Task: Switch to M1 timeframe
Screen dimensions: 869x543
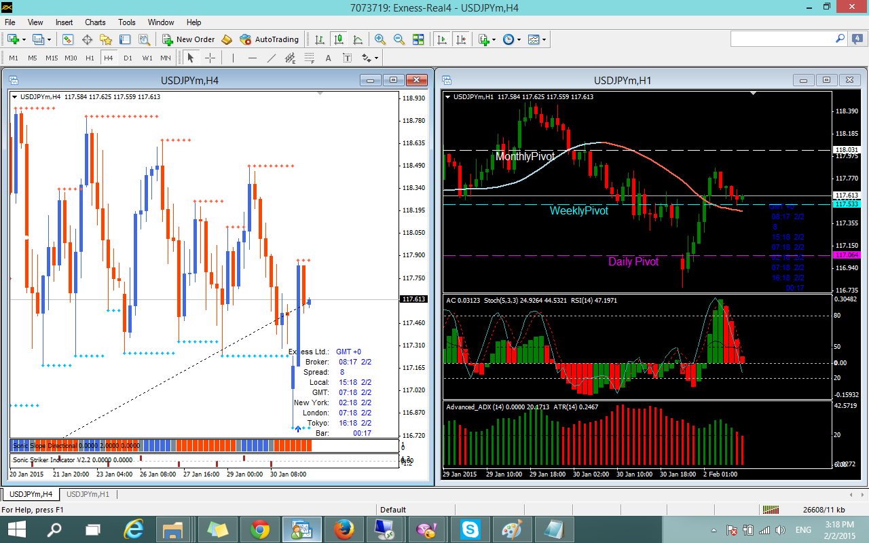Action: 14,58
